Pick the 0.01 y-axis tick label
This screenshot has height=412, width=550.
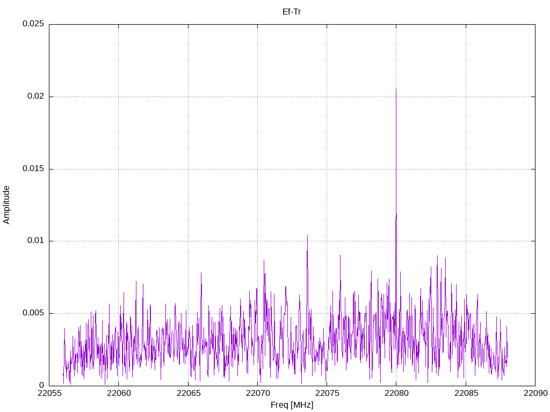pyautogui.click(x=35, y=241)
